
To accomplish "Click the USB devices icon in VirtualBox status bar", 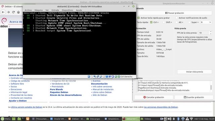I will tap(101, 77).
